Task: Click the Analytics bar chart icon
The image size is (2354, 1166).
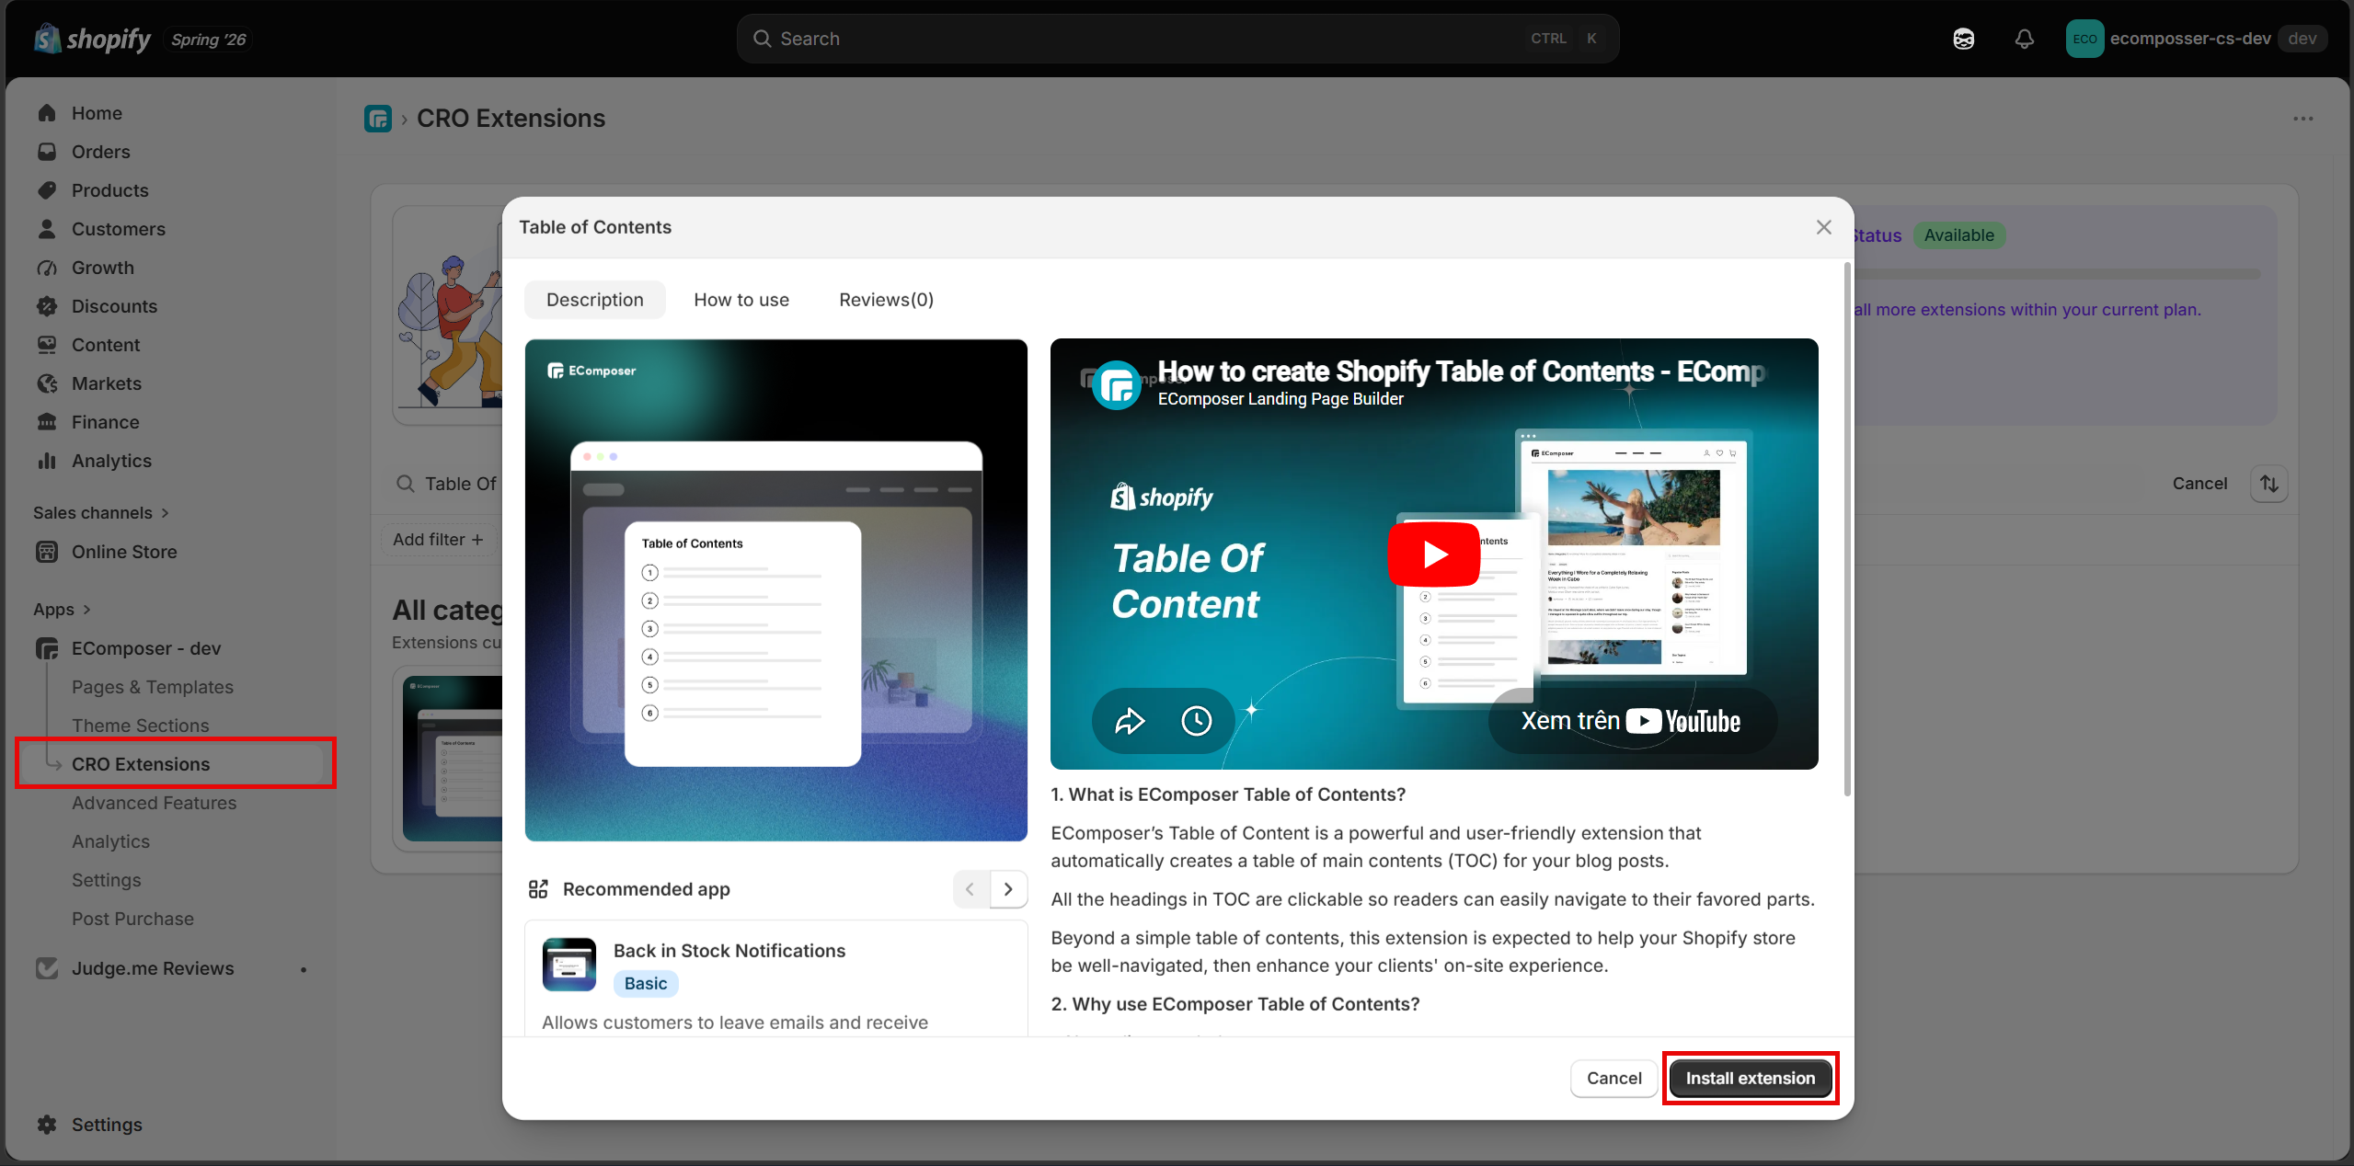Action: point(47,461)
